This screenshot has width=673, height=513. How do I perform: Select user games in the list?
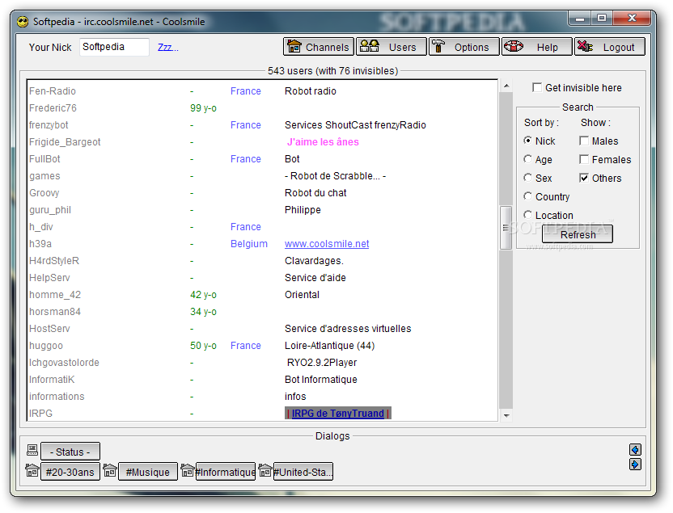tap(44, 176)
